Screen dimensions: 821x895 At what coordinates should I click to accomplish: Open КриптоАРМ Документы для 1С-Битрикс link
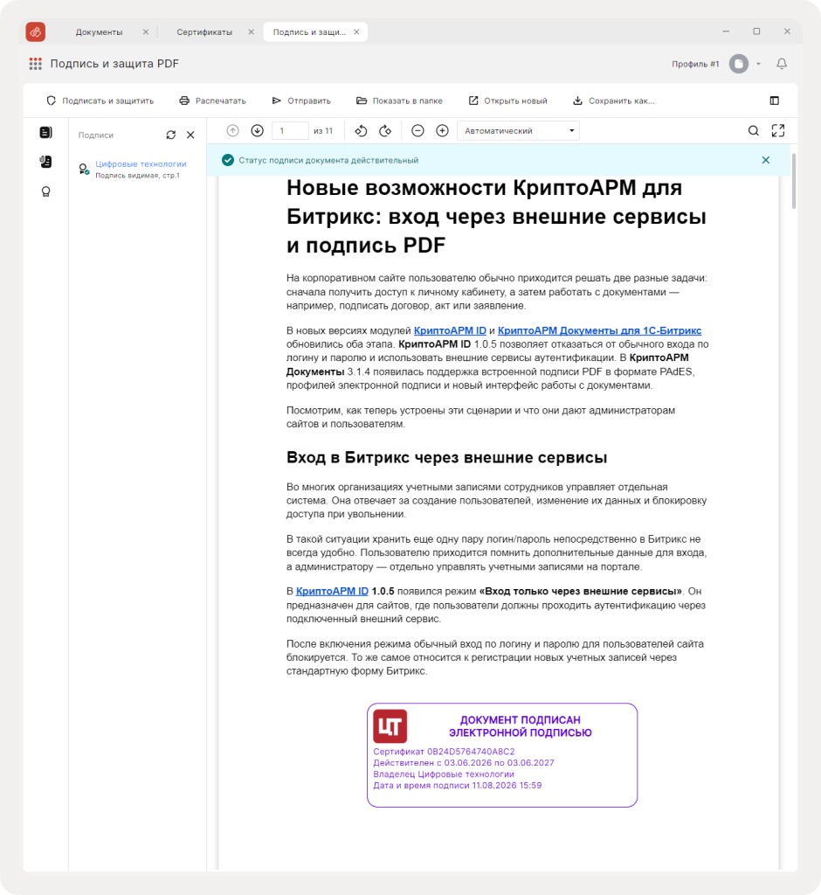pyautogui.click(x=600, y=330)
